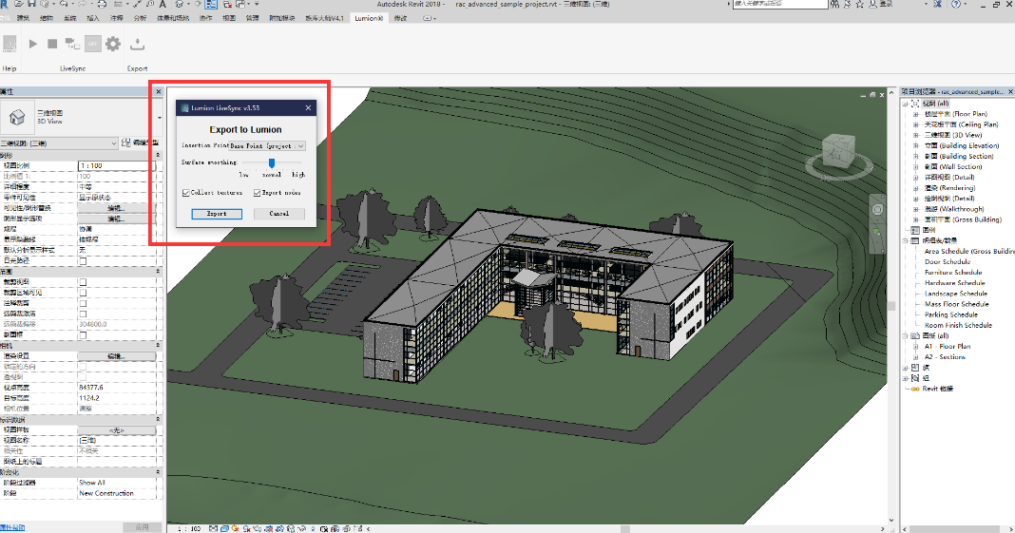This screenshot has height=533, width=1015.
Task: Expand the Wall Section node in project browser
Action: coord(916,167)
